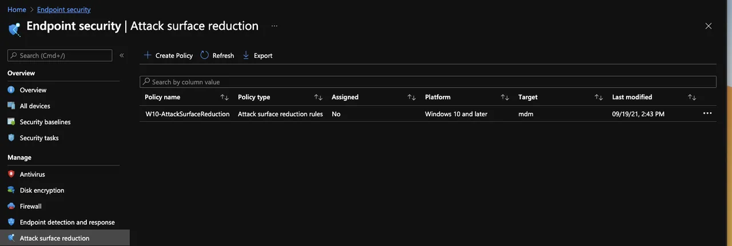Click the Attack surface reduction sidebar icon
Image resolution: width=732 pixels, height=246 pixels.
coord(11,238)
